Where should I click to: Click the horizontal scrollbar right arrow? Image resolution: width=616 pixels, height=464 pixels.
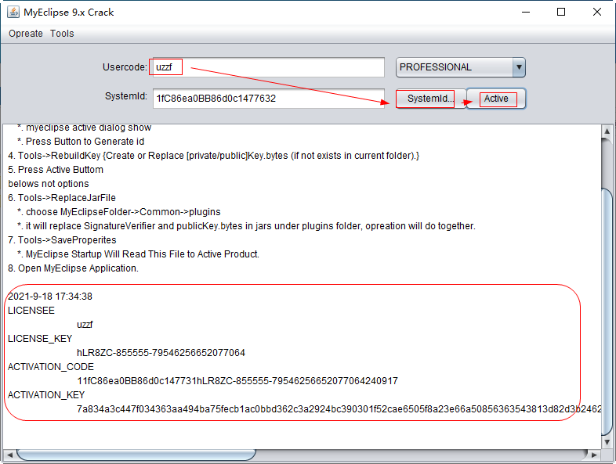[595, 455]
